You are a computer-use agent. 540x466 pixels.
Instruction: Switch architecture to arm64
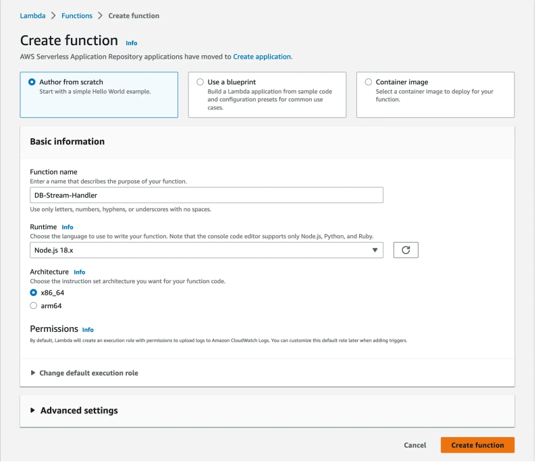pyautogui.click(x=33, y=305)
